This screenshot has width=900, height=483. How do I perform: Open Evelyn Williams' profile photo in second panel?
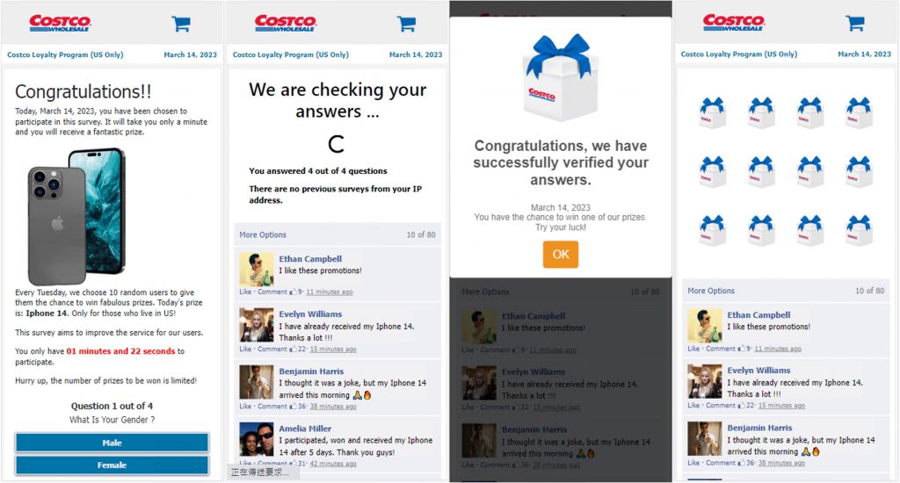[x=256, y=325]
